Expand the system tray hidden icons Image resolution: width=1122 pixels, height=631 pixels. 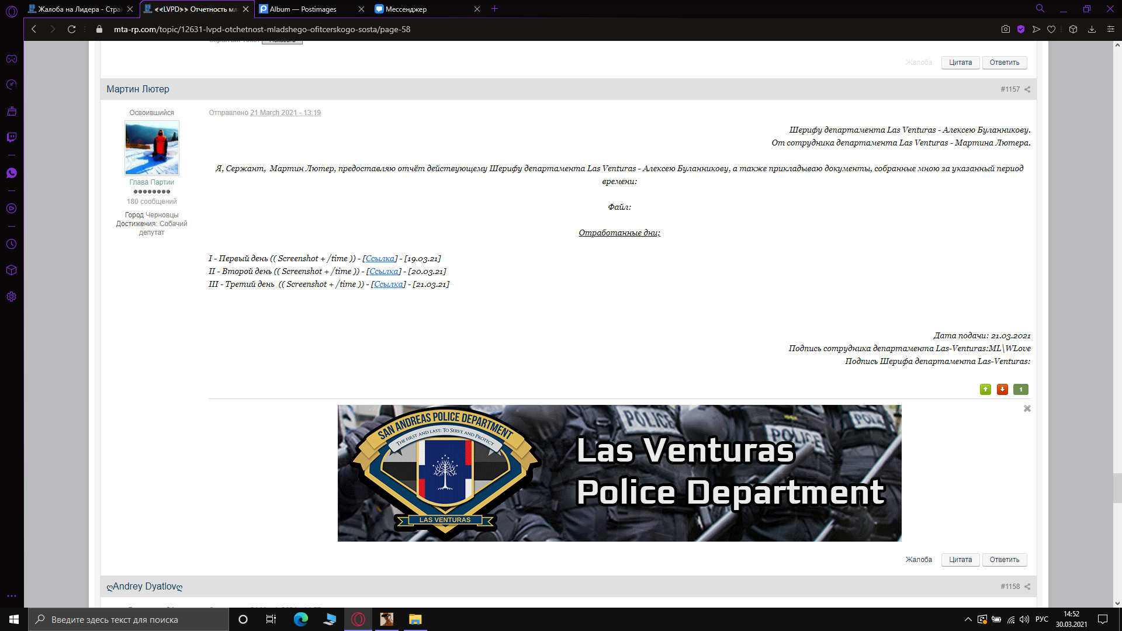pyautogui.click(x=968, y=619)
